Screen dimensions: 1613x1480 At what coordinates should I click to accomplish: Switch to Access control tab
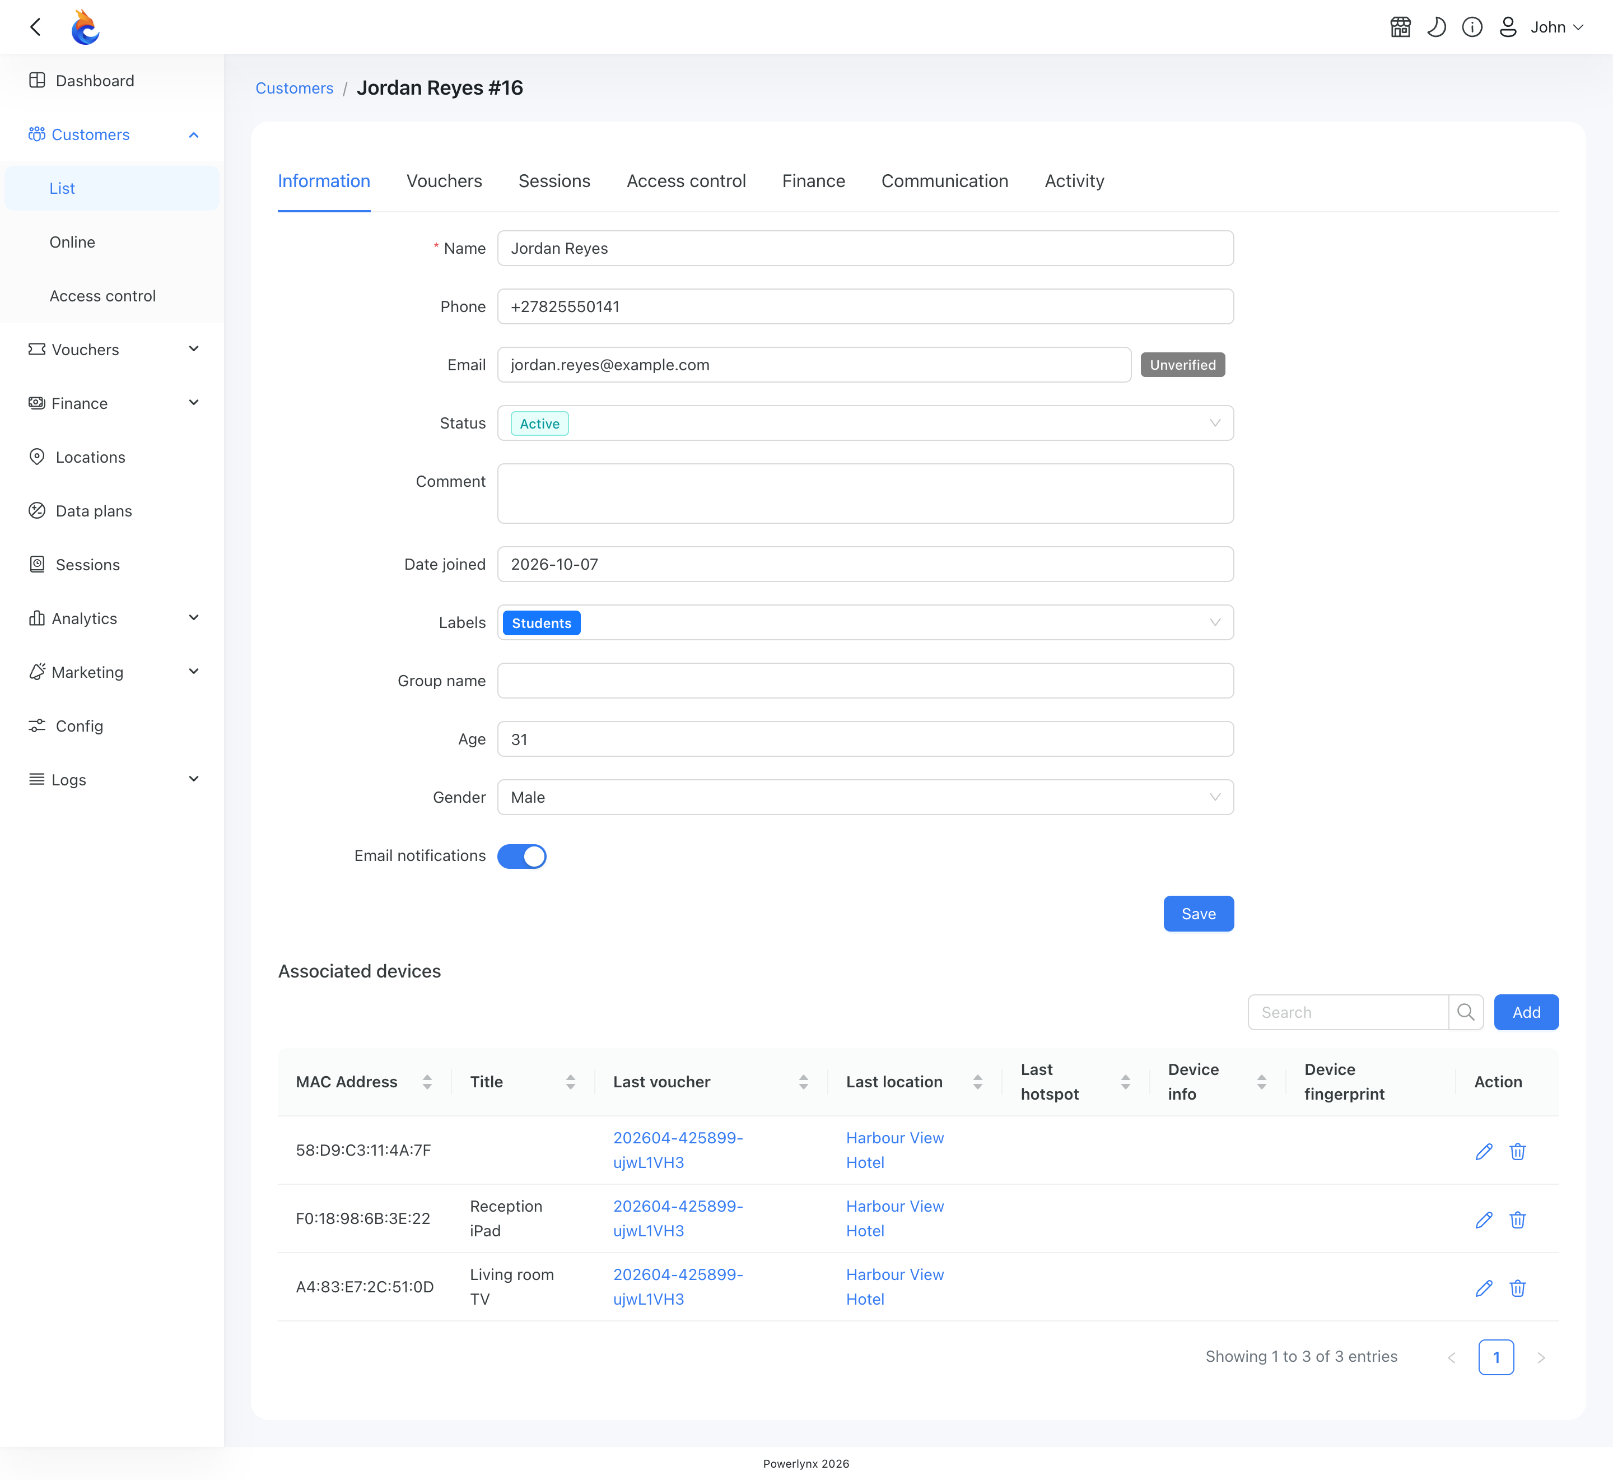[x=686, y=181]
